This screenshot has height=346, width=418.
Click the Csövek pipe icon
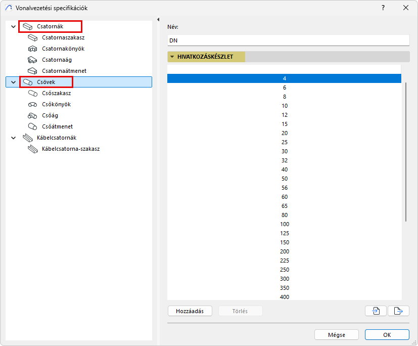pyautogui.click(x=27, y=82)
